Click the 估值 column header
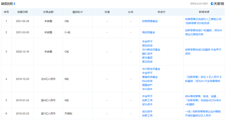The width and height of the screenshot is (226, 121). [x=107, y=12]
